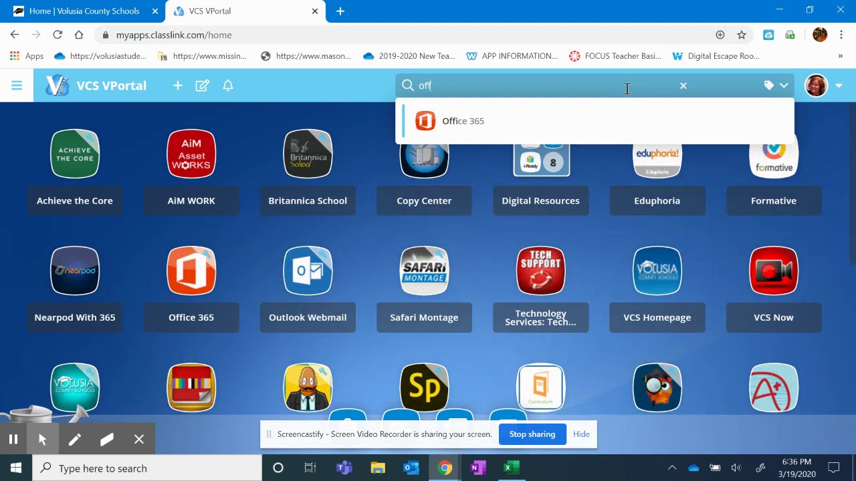Switch to Home | Volusia County Schools tab
The width and height of the screenshot is (856, 481).
[84, 11]
